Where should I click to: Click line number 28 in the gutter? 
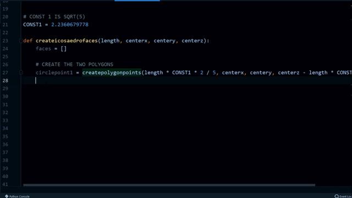pyautogui.click(x=5, y=81)
